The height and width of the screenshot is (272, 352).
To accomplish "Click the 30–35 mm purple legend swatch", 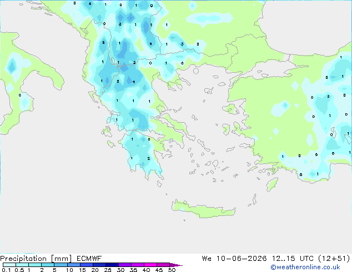I will point(124,265).
